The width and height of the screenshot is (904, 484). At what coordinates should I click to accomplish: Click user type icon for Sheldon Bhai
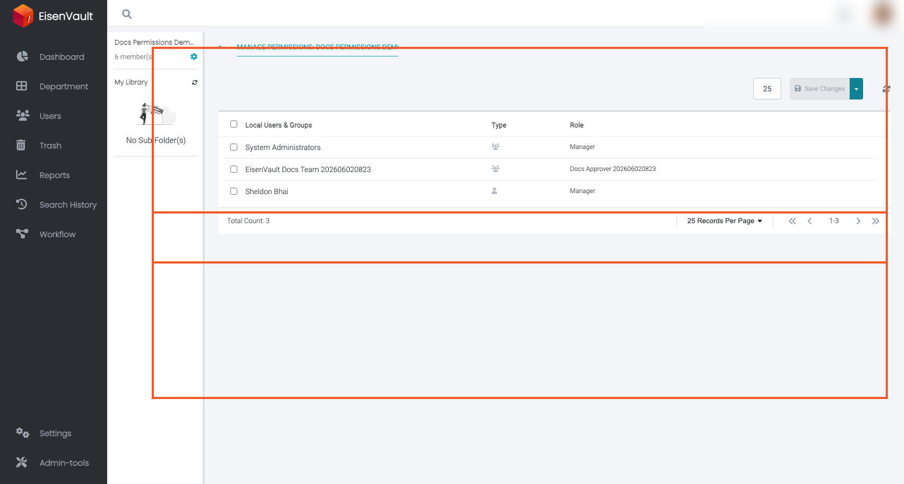pos(495,191)
